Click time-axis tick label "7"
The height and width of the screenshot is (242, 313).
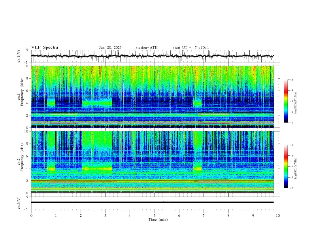coord(204,216)
